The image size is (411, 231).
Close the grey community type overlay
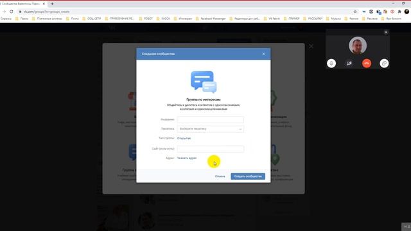pyautogui.click(x=311, y=46)
